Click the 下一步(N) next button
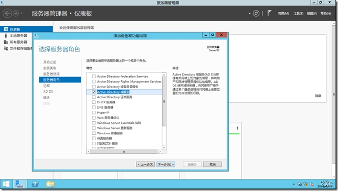 coord(165,164)
